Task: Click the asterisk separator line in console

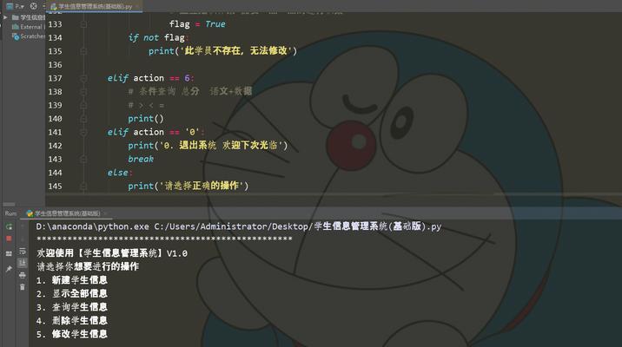Action: coord(164,239)
